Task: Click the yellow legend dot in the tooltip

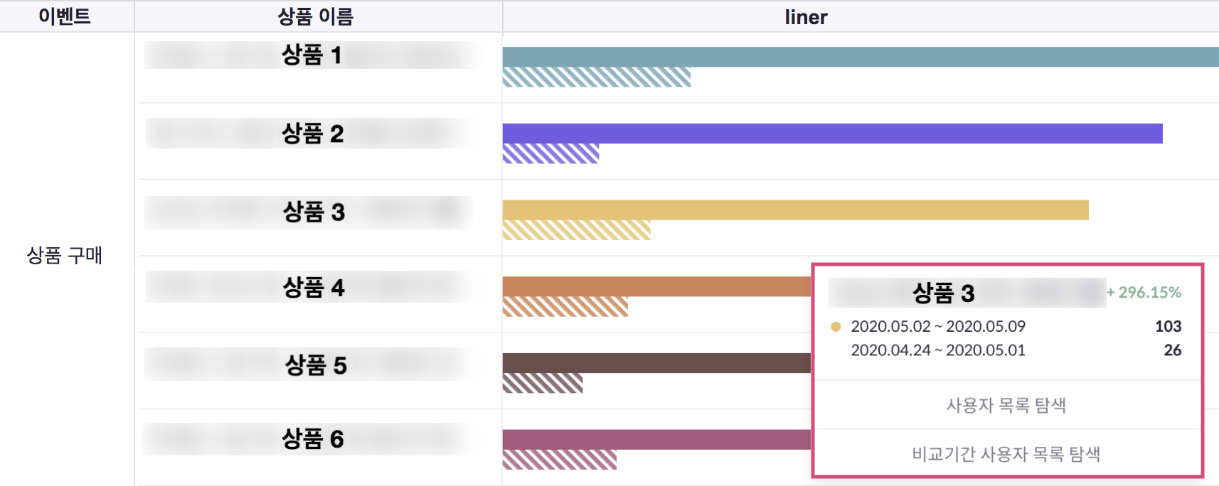Action: (x=836, y=327)
